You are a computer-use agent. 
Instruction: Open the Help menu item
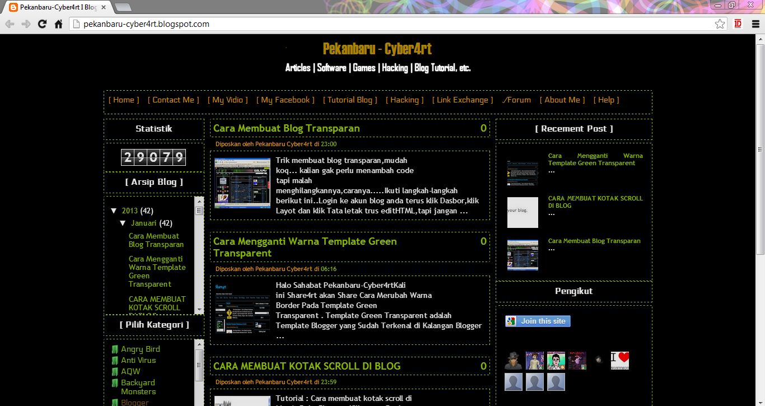coord(607,100)
